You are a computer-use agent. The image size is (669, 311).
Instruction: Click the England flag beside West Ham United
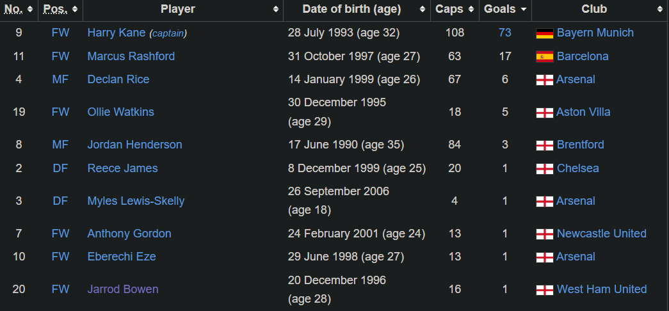544,290
